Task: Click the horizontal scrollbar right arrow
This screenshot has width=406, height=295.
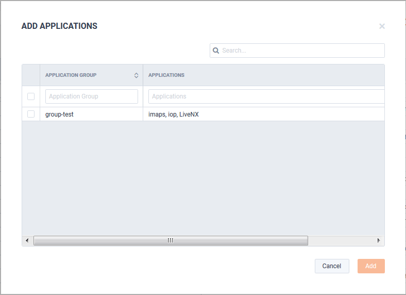Action: coord(379,240)
